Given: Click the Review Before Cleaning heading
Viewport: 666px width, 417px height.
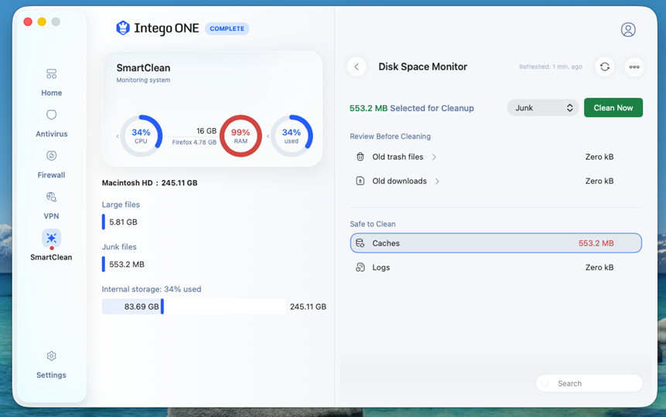Looking at the screenshot, I should (391, 136).
